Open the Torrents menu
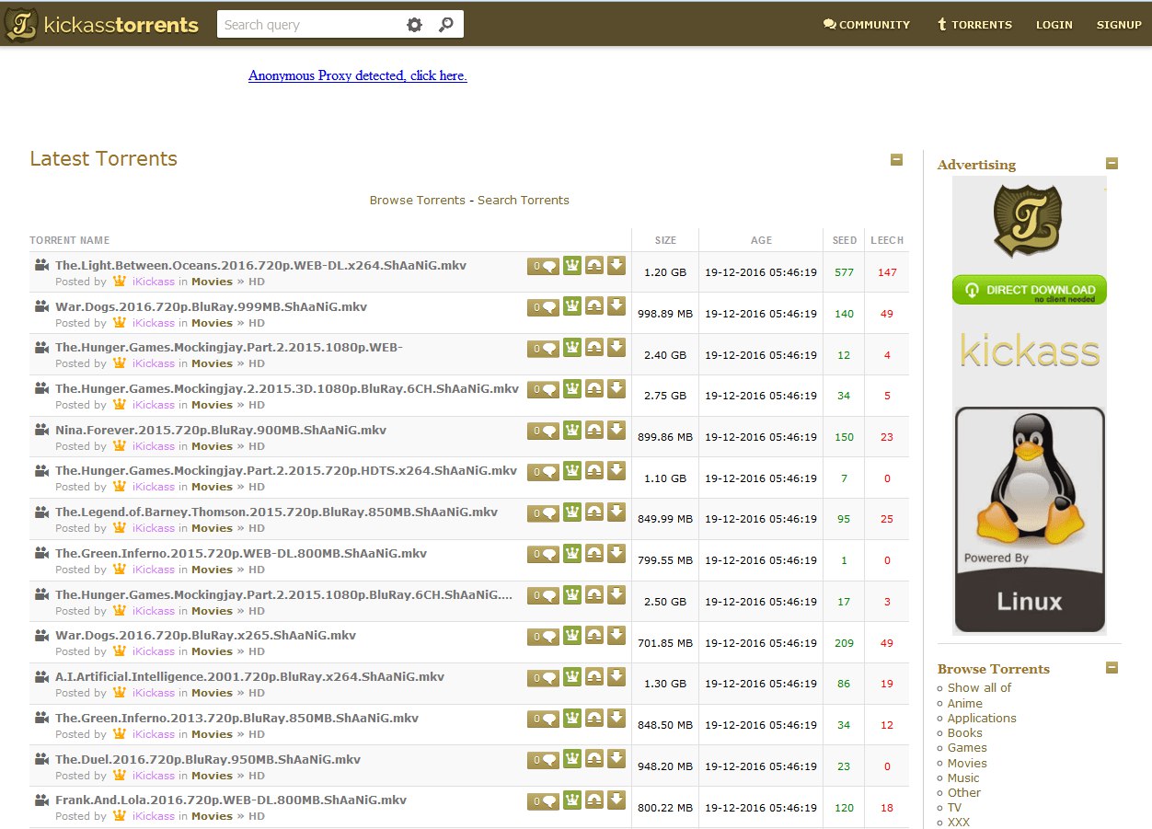This screenshot has width=1152, height=829. (x=974, y=25)
